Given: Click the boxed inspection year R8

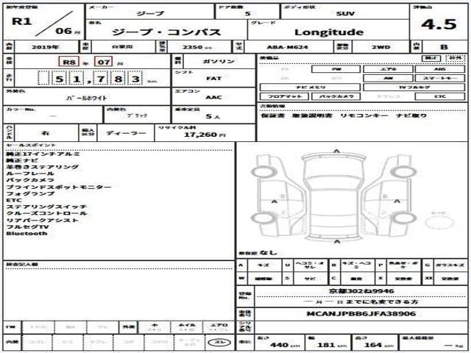Looking at the screenshot, I should [68, 62].
